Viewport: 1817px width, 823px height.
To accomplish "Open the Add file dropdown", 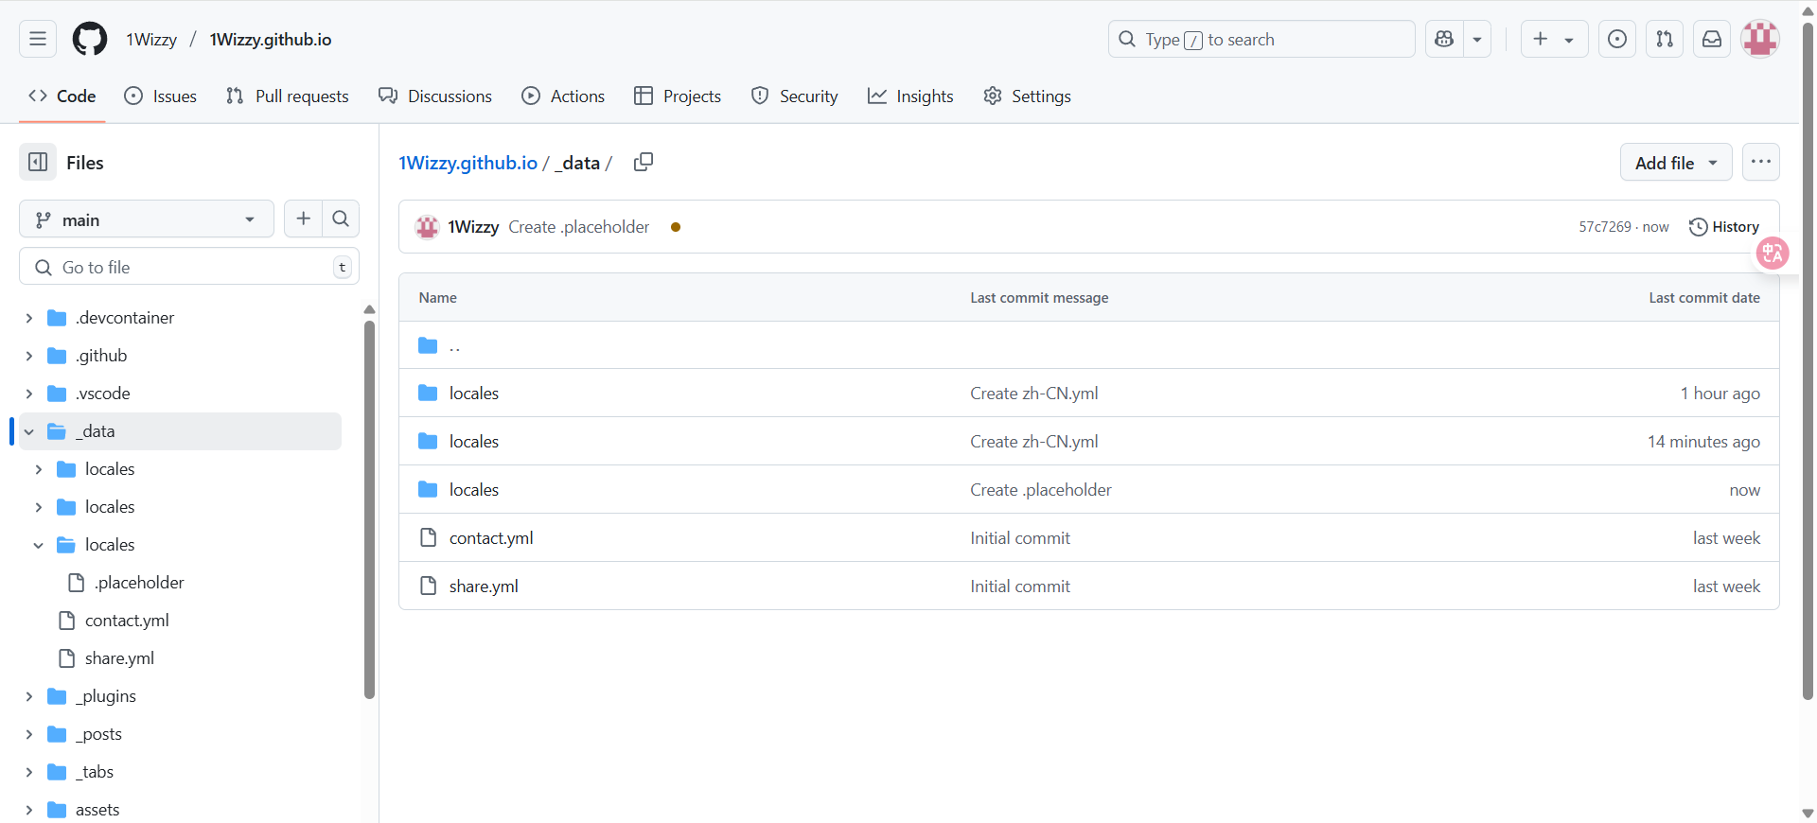I will (x=1676, y=163).
